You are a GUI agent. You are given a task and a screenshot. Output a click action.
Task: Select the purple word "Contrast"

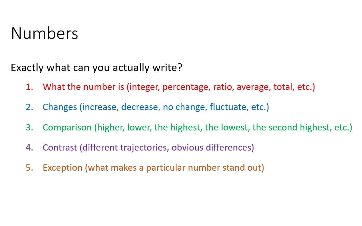click(60, 147)
